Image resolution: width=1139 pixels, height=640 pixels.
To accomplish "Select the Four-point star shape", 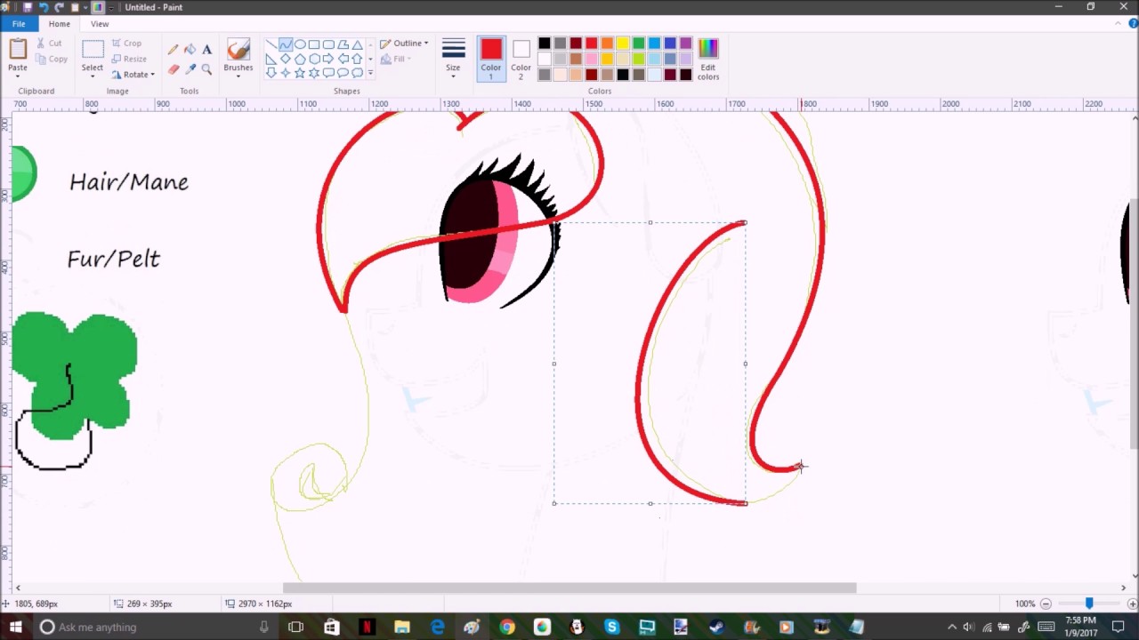I will point(286,73).
